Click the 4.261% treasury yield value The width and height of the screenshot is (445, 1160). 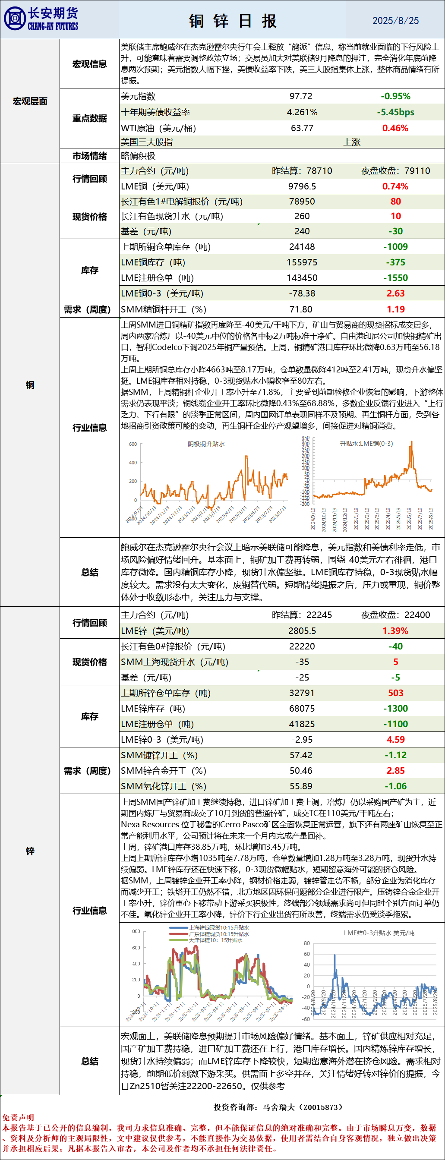(302, 112)
